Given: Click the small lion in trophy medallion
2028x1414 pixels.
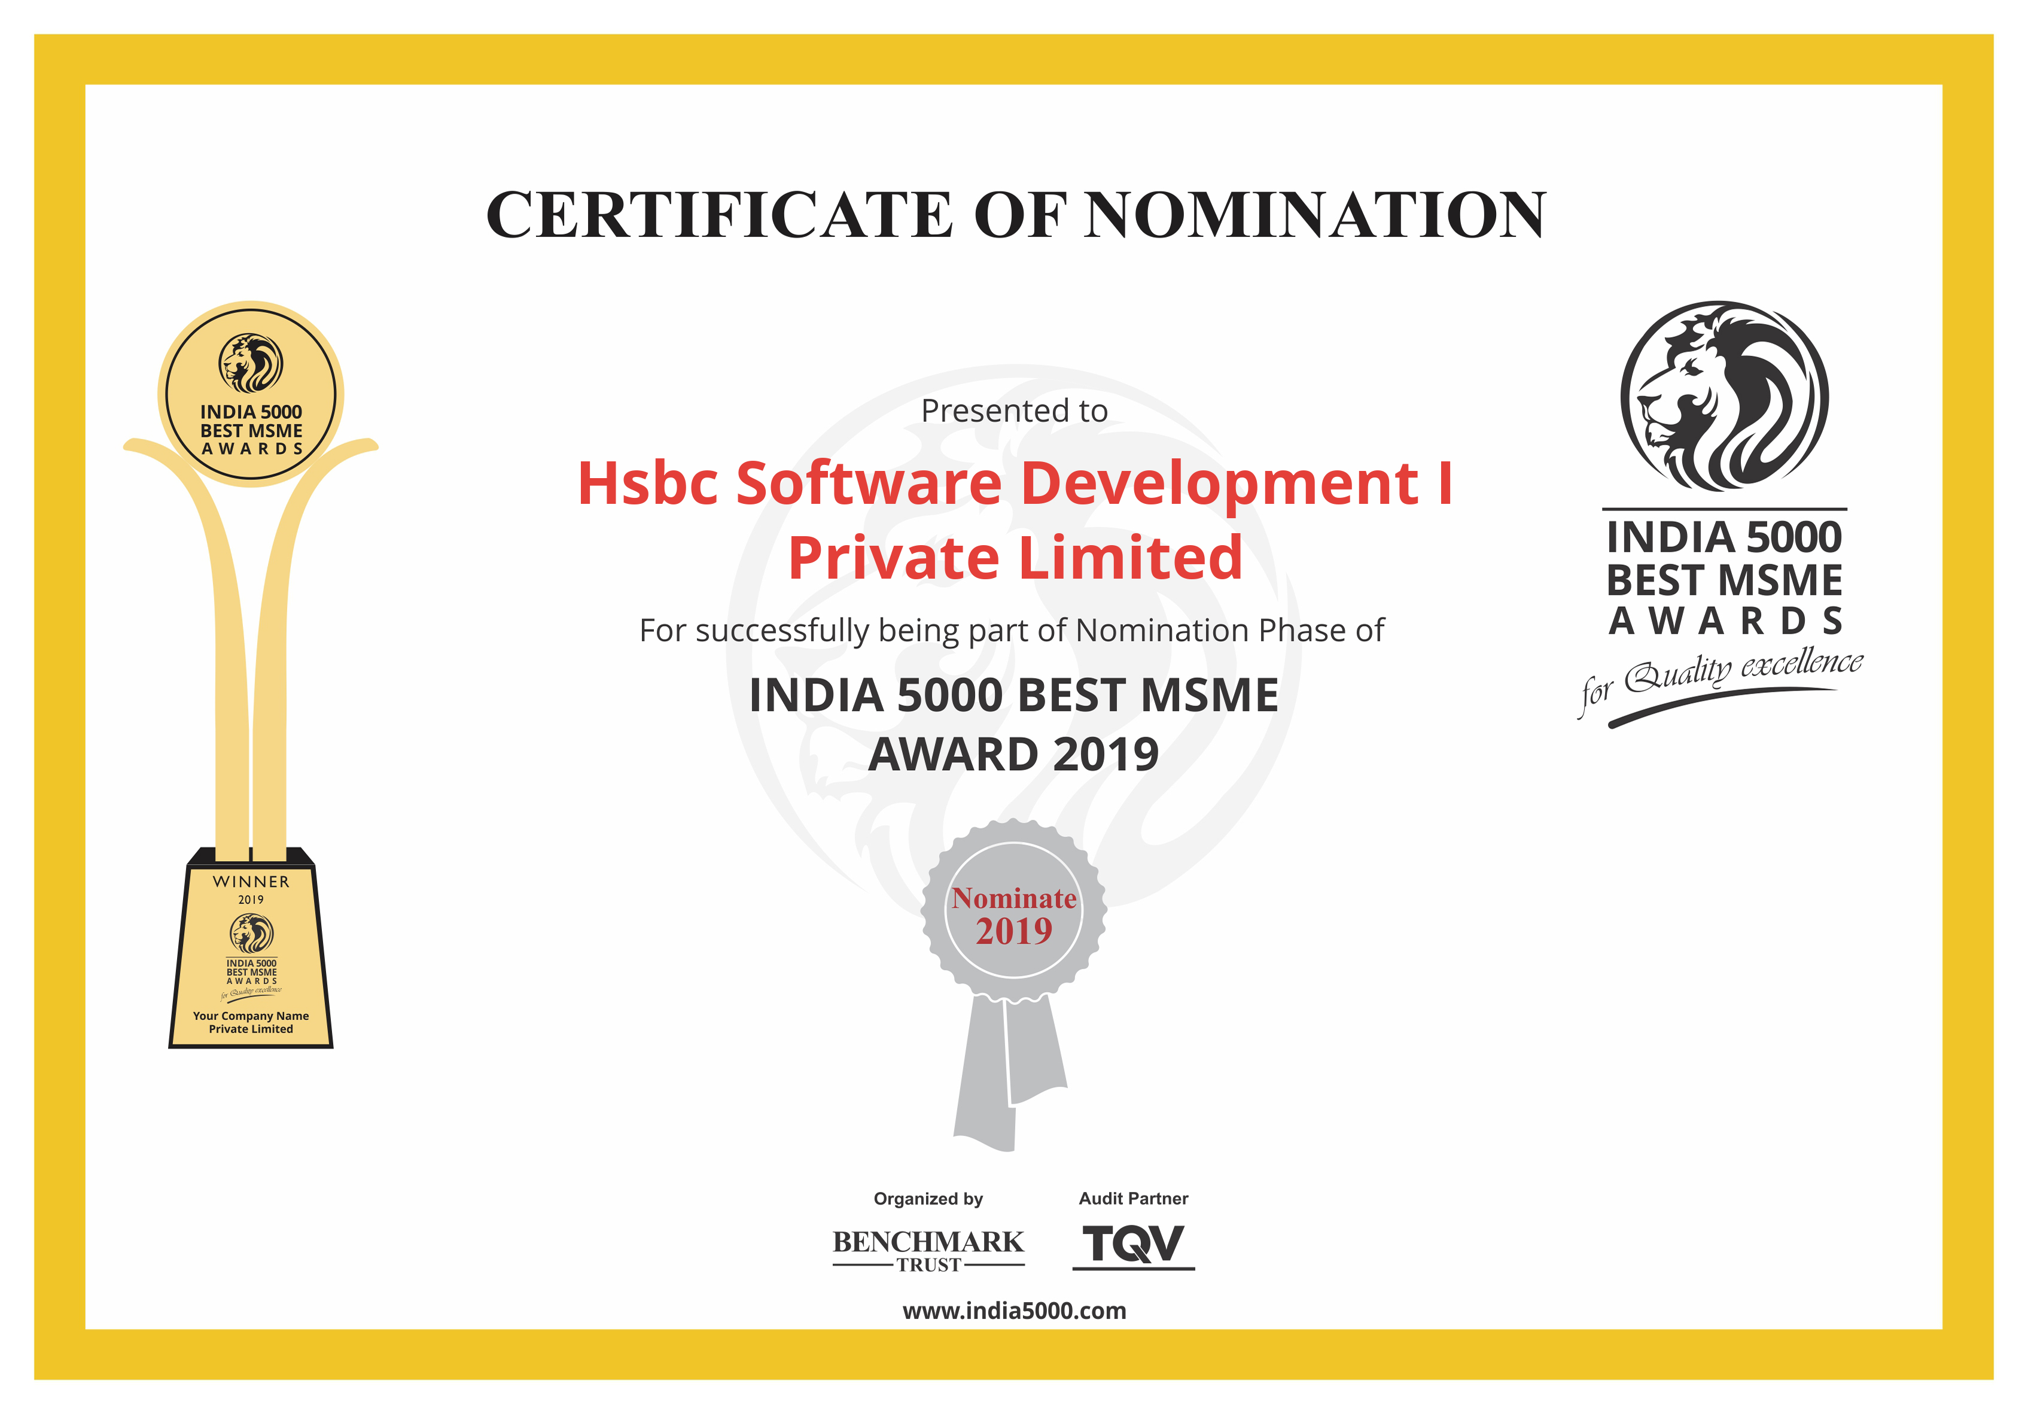Looking at the screenshot, I should [251, 363].
